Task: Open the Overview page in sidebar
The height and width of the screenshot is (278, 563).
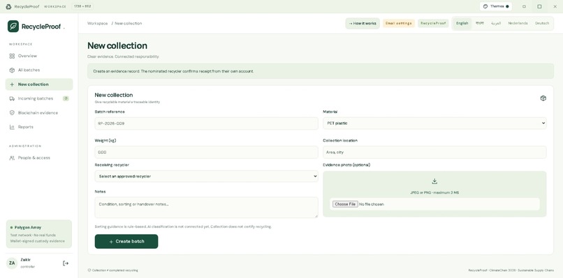Action: click(39, 56)
